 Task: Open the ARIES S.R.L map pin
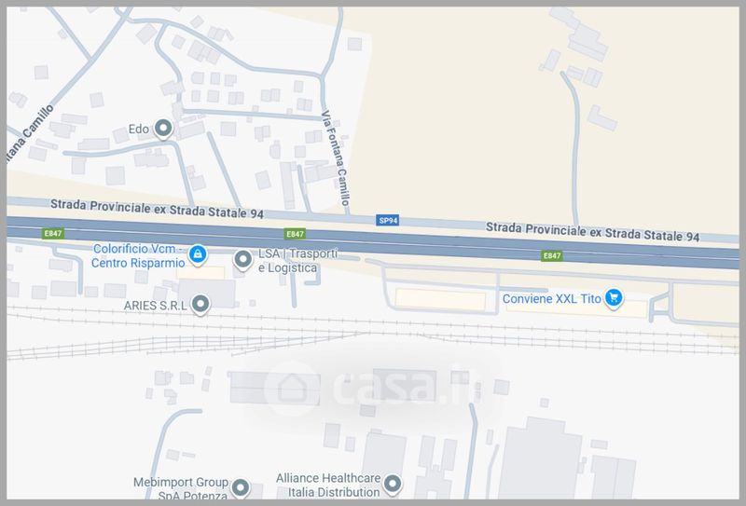point(200,304)
